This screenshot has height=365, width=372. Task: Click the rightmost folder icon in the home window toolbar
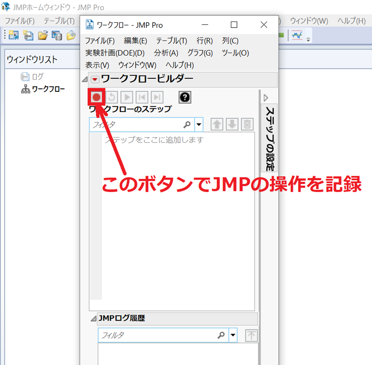pos(71,35)
